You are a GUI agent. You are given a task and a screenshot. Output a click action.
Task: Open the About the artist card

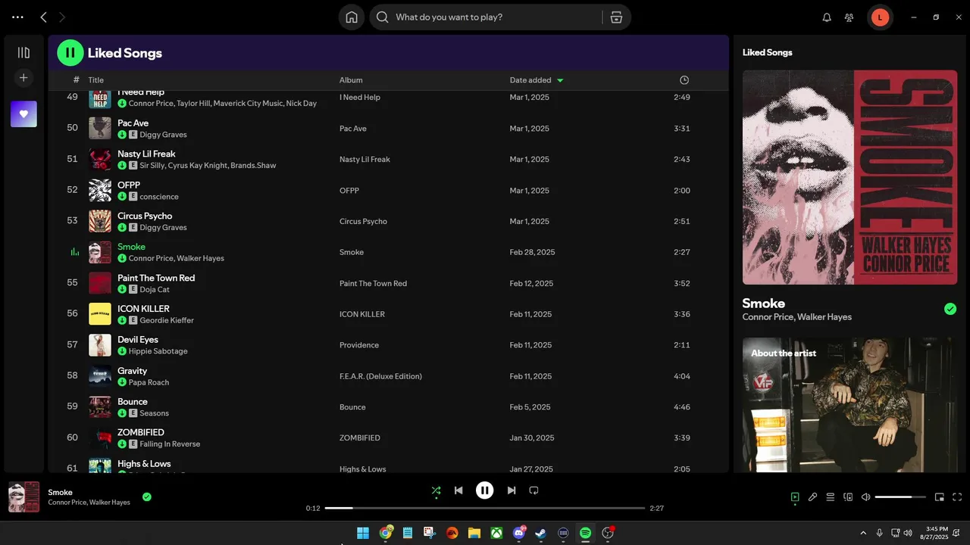point(850,405)
